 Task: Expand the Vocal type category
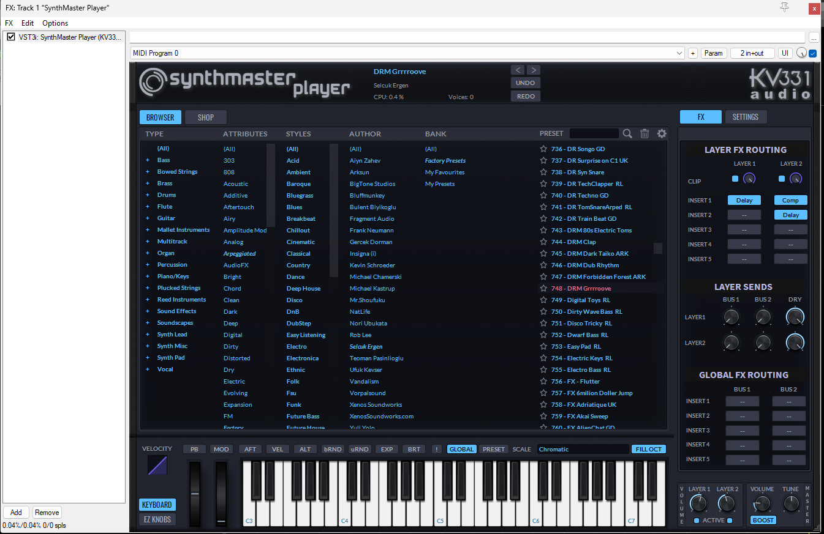tap(148, 369)
